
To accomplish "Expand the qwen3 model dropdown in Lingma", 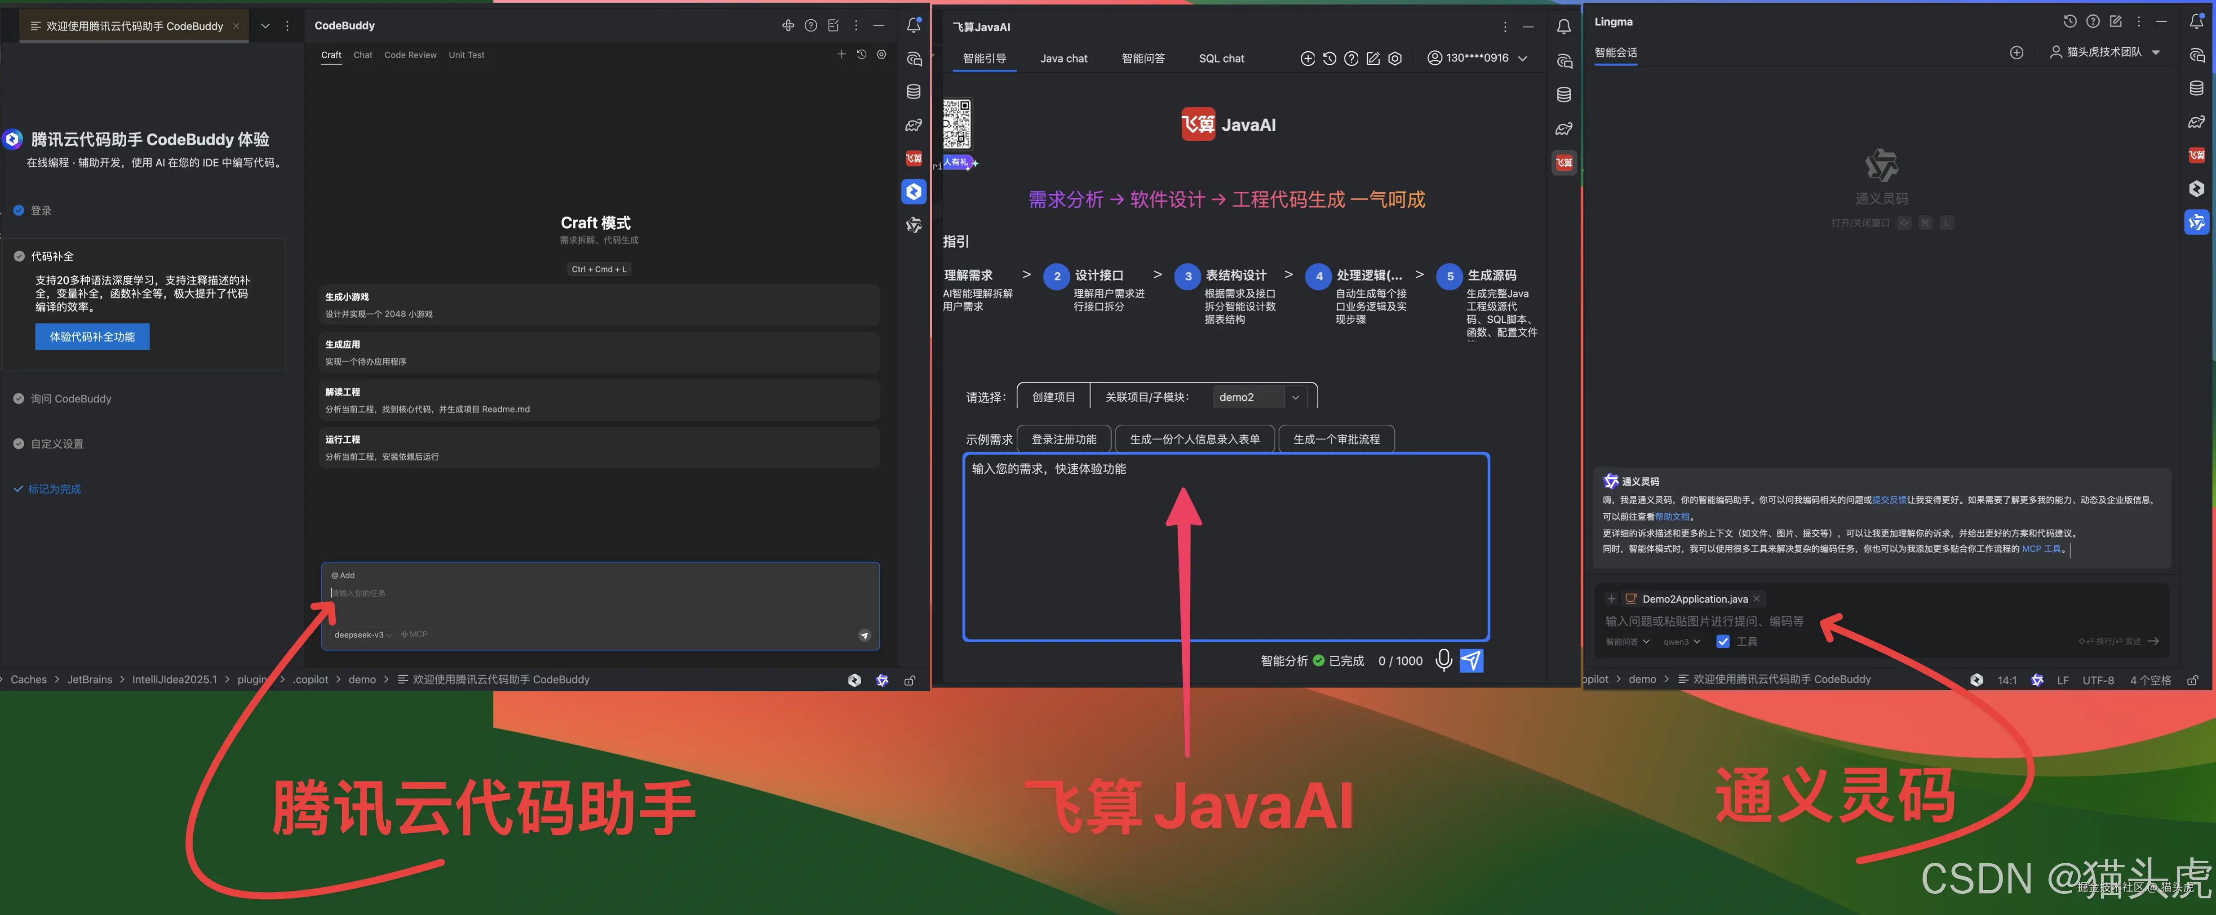I will tap(1682, 641).
